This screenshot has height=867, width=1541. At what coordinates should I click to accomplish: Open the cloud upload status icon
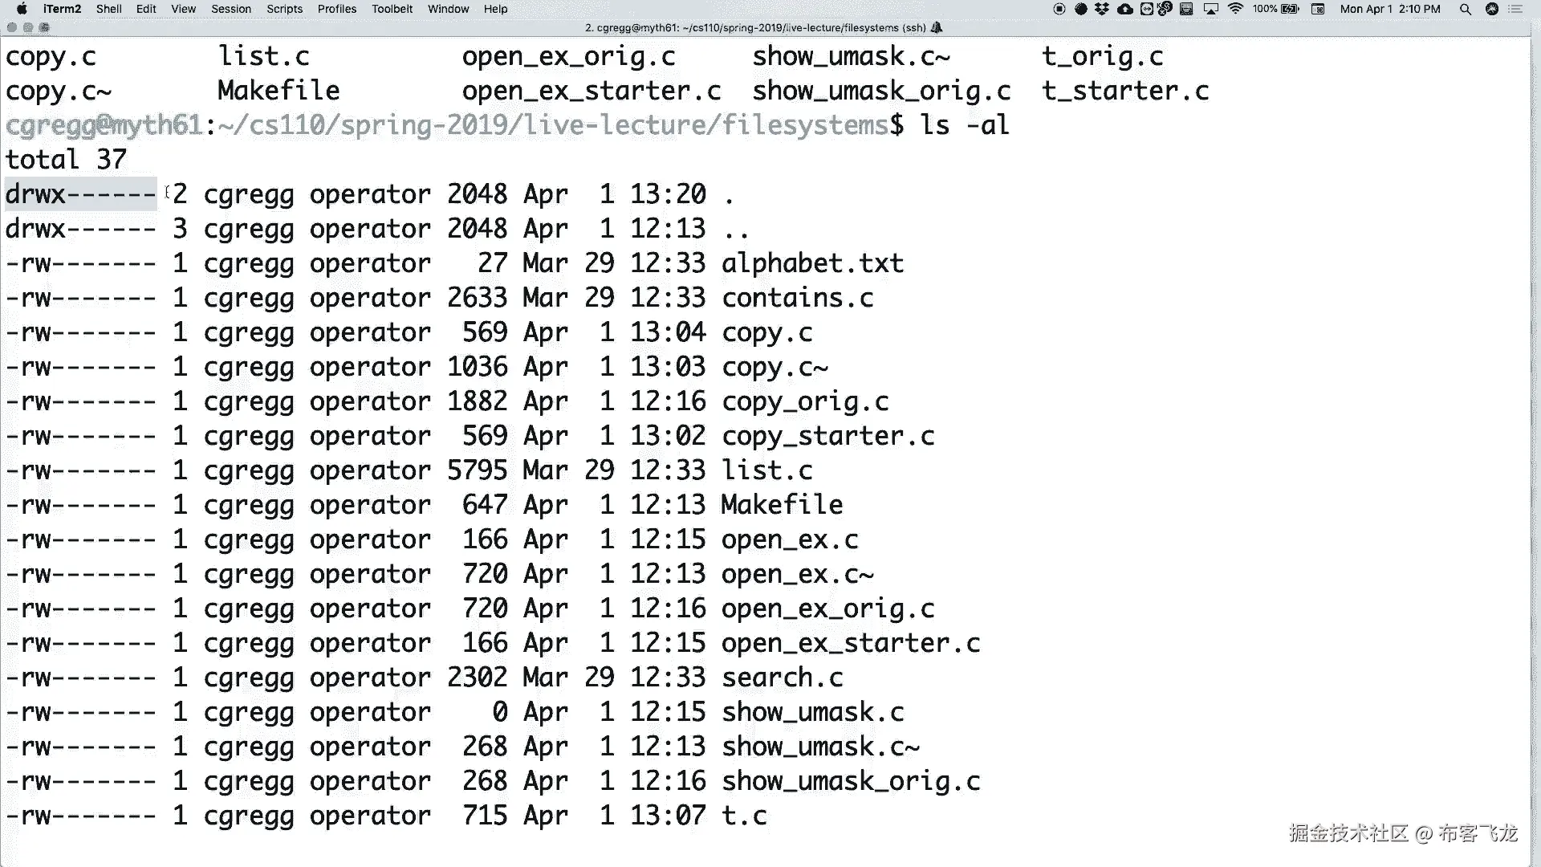[1124, 9]
